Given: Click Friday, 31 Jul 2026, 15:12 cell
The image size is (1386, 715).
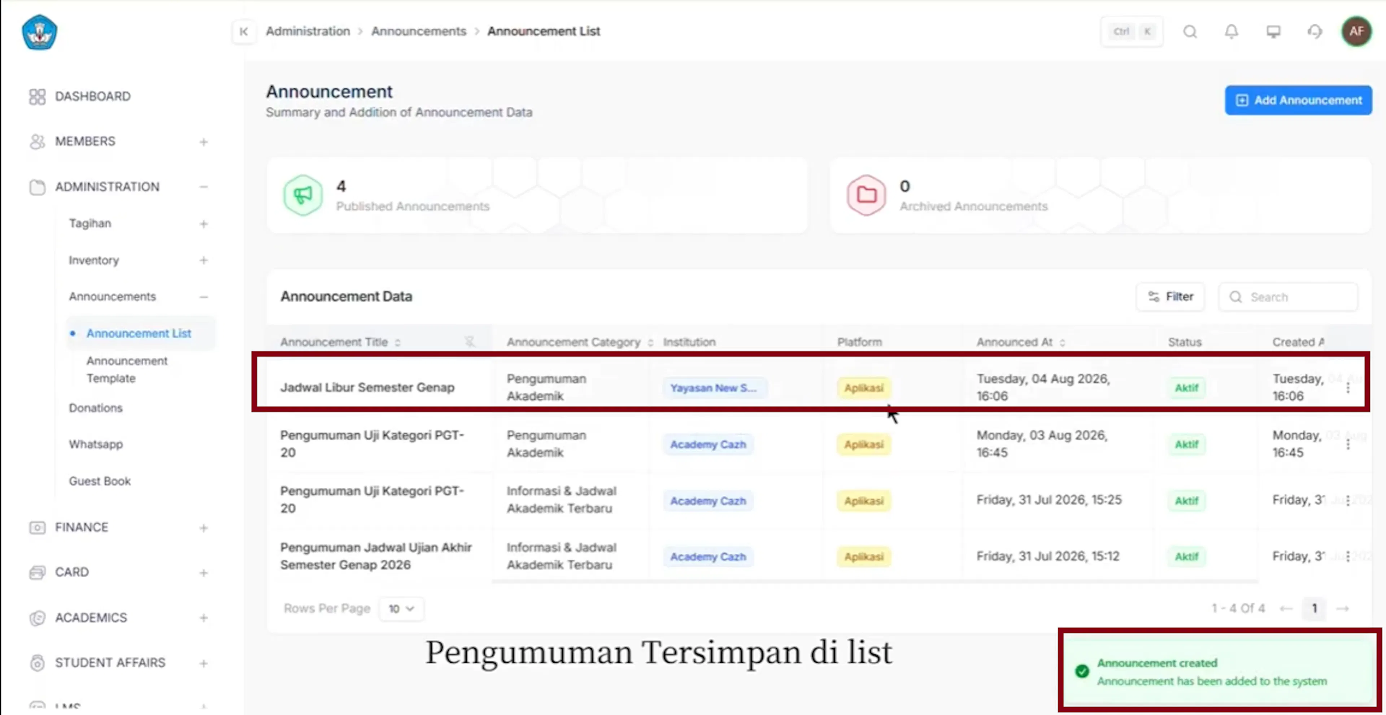Looking at the screenshot, I should click(x=1047, y=556).
